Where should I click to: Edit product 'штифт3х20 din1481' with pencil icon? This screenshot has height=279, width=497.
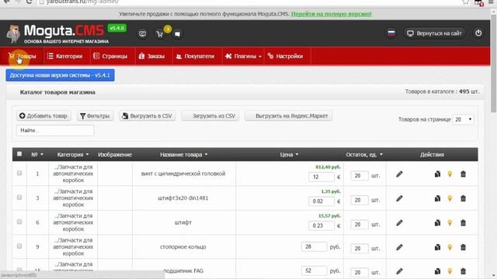(399, 198)
